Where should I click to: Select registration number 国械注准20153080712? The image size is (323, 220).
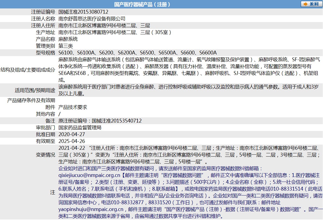pyautogui.click(x=83, y=12)
